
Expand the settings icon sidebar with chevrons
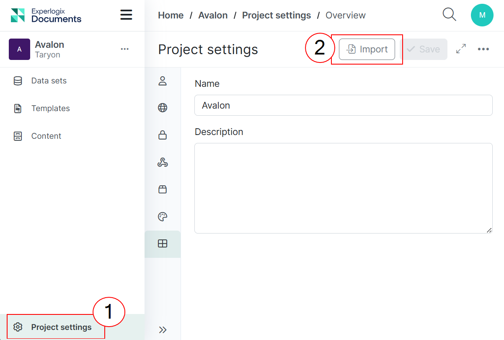coord(163,330)
